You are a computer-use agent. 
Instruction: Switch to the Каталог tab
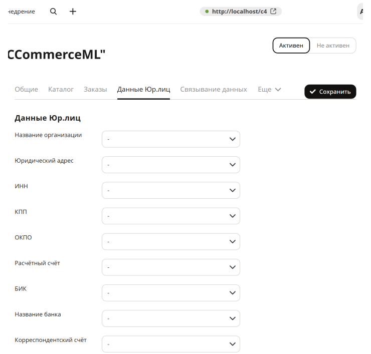tap(61, 89)
